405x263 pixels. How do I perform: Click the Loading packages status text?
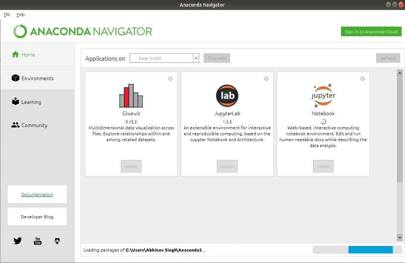[x=144, y=250]
